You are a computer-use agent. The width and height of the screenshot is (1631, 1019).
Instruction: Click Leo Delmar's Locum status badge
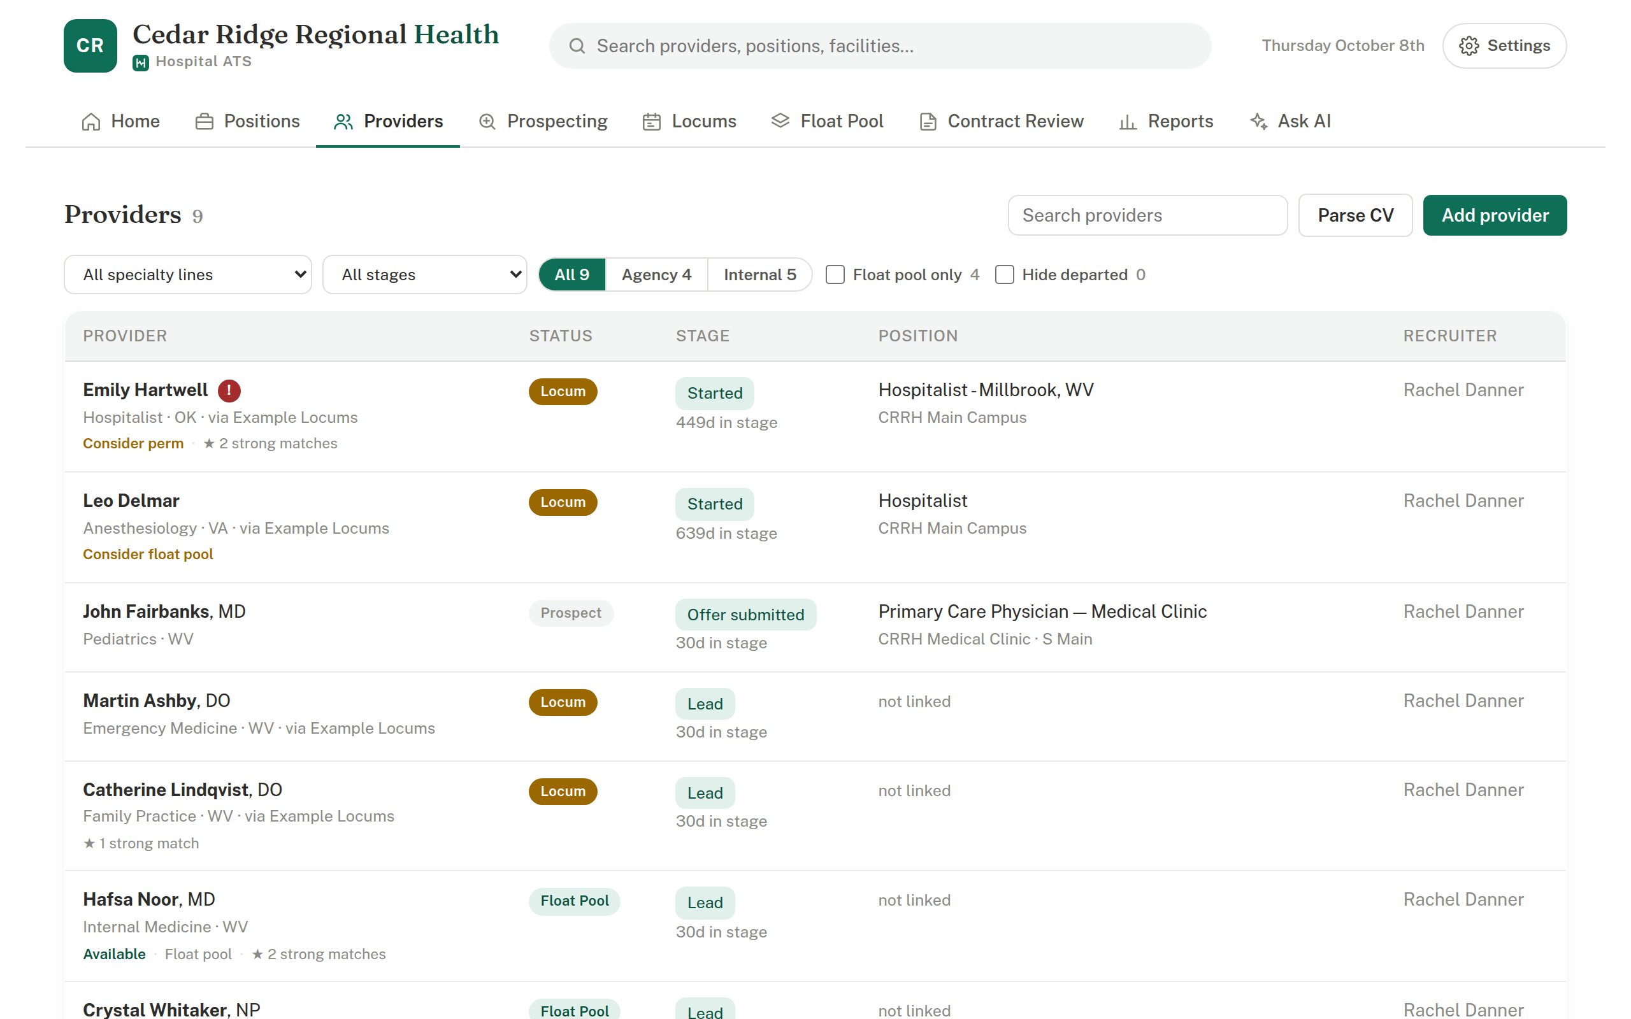[563, 502]
